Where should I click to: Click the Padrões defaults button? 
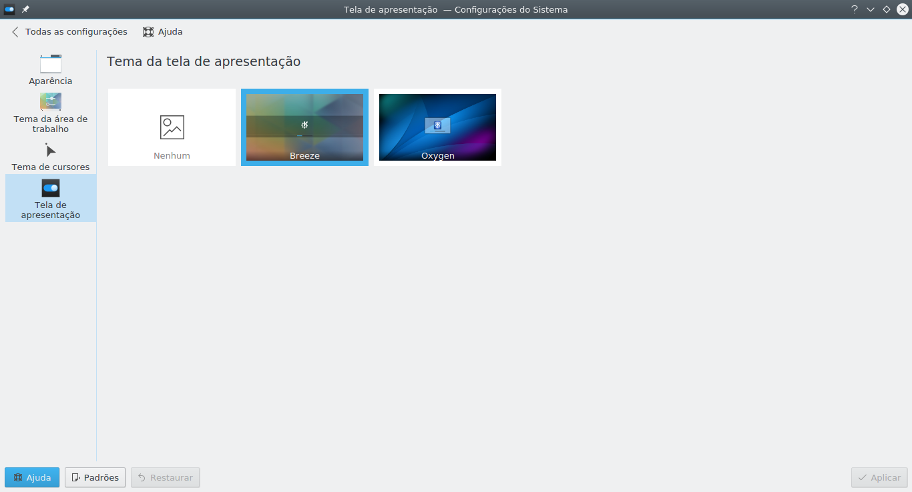click(x=95, y=477)
